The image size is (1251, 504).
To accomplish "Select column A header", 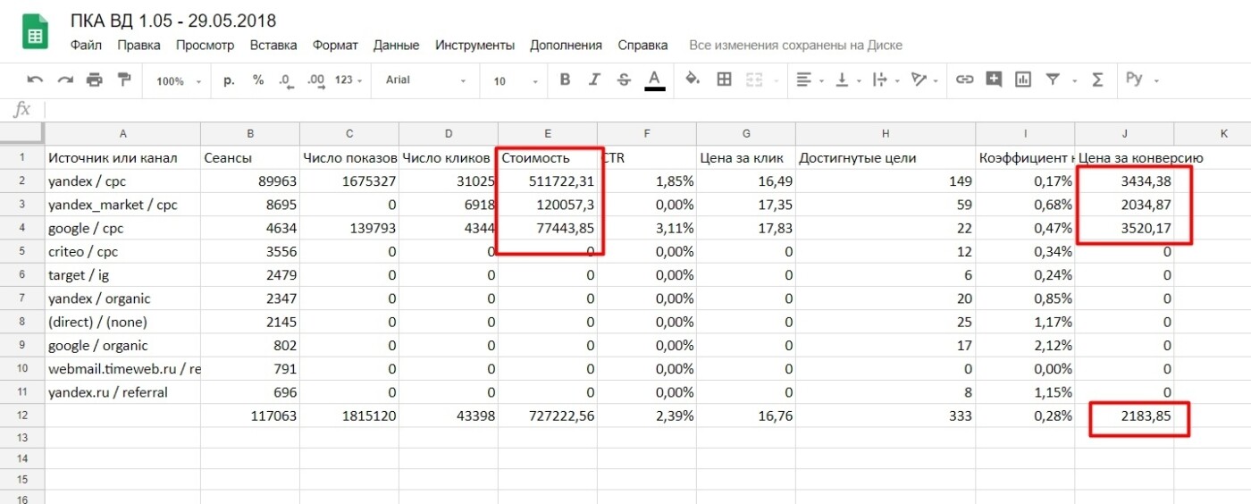I will pyautogui.click(x=122, y=133).
